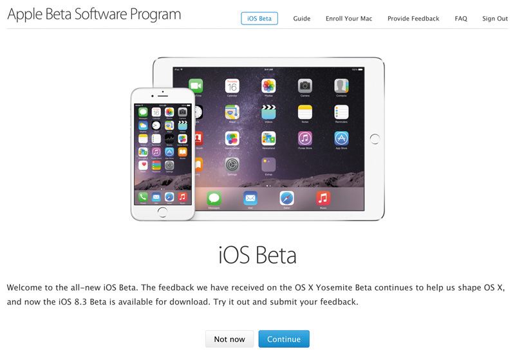Click the Photos icon on the iPad screen
The image size is (515, 356).
pyautogui.click(x=268, y=86)
